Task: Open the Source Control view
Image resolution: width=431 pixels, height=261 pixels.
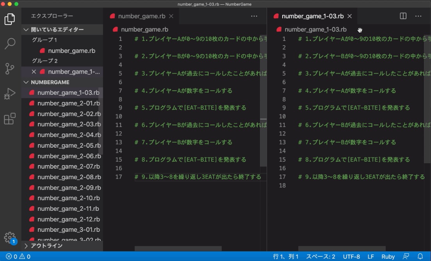Action: coord(10,69)
